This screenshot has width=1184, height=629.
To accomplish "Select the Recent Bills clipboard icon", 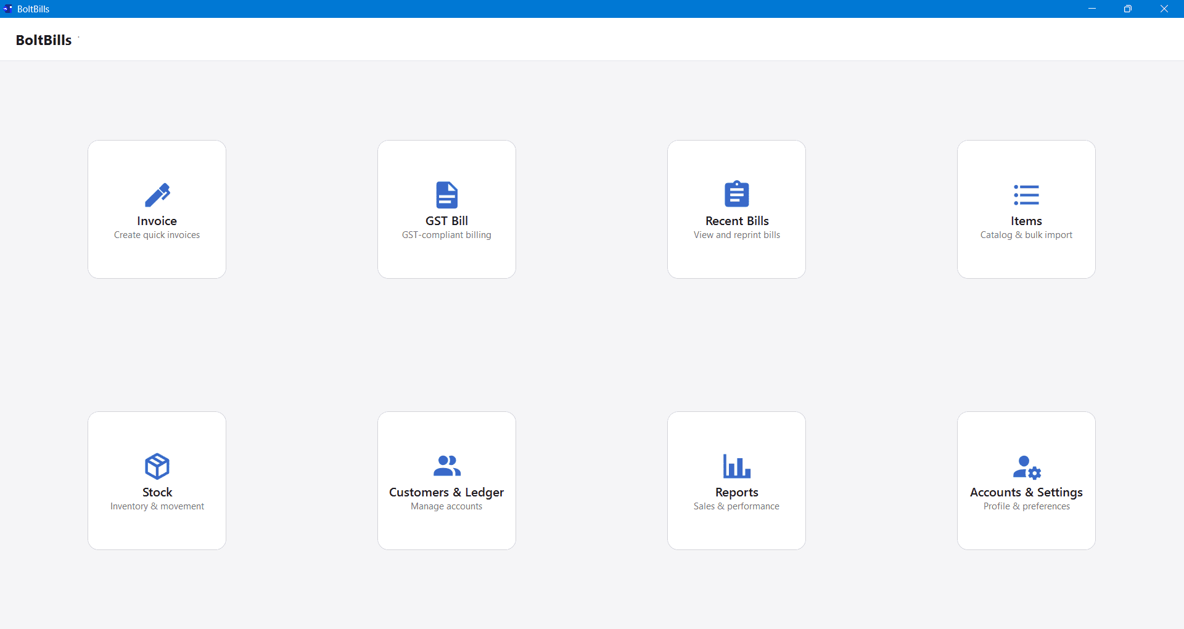I will (736, 194).
